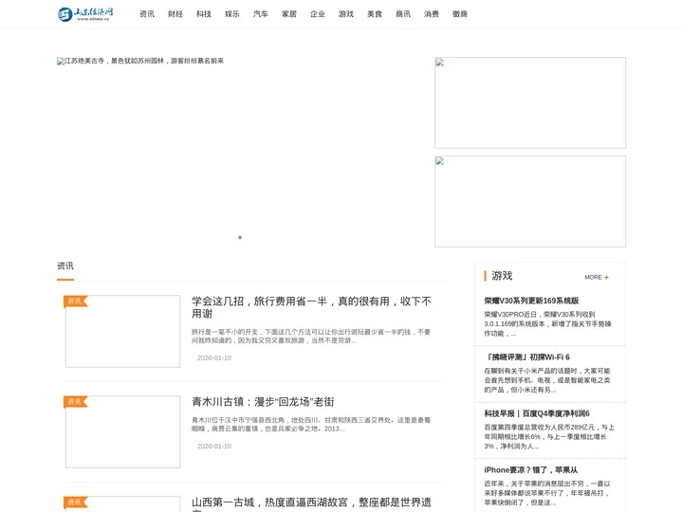The width and height of the screenshot is (683, 512).
Task: Click the summary text starting 近年来，关于苹果的消息
Action: pos(547,493)
